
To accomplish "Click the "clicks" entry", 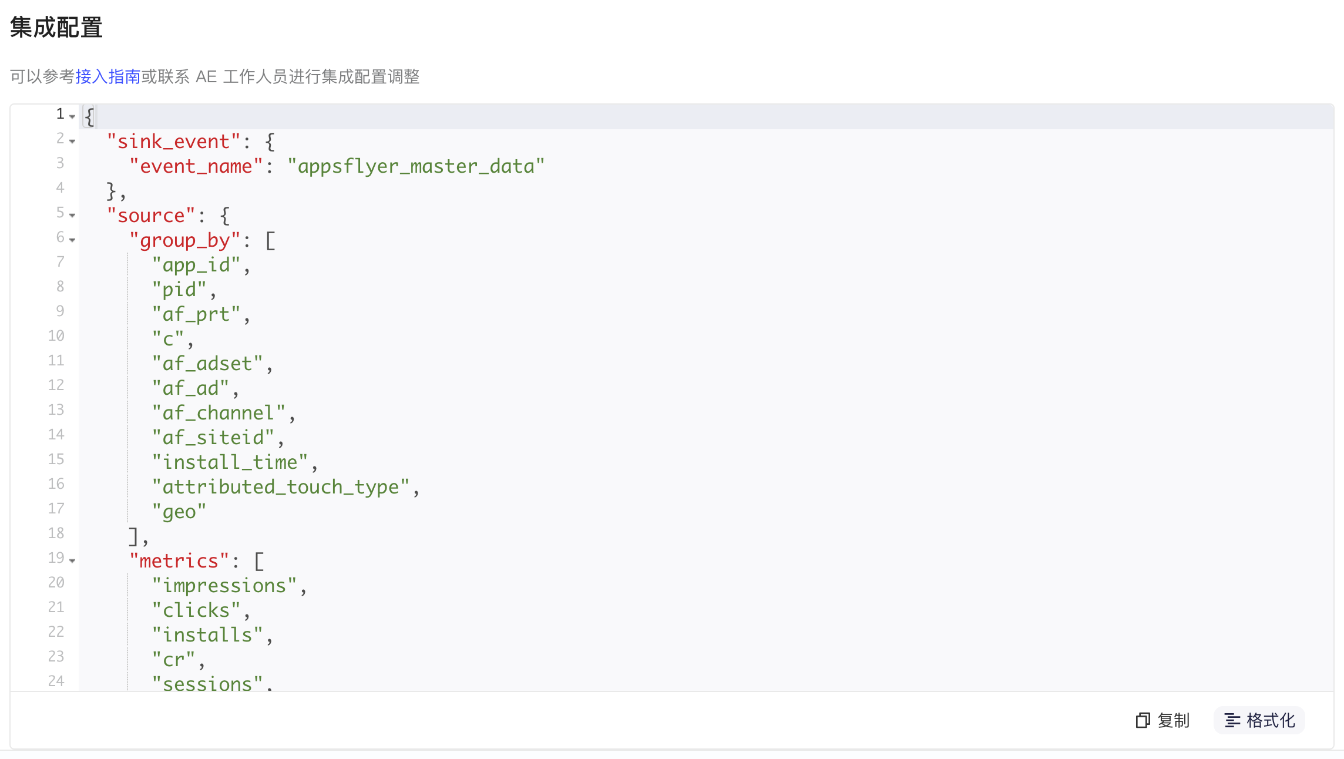I will [x=196, y=610].
